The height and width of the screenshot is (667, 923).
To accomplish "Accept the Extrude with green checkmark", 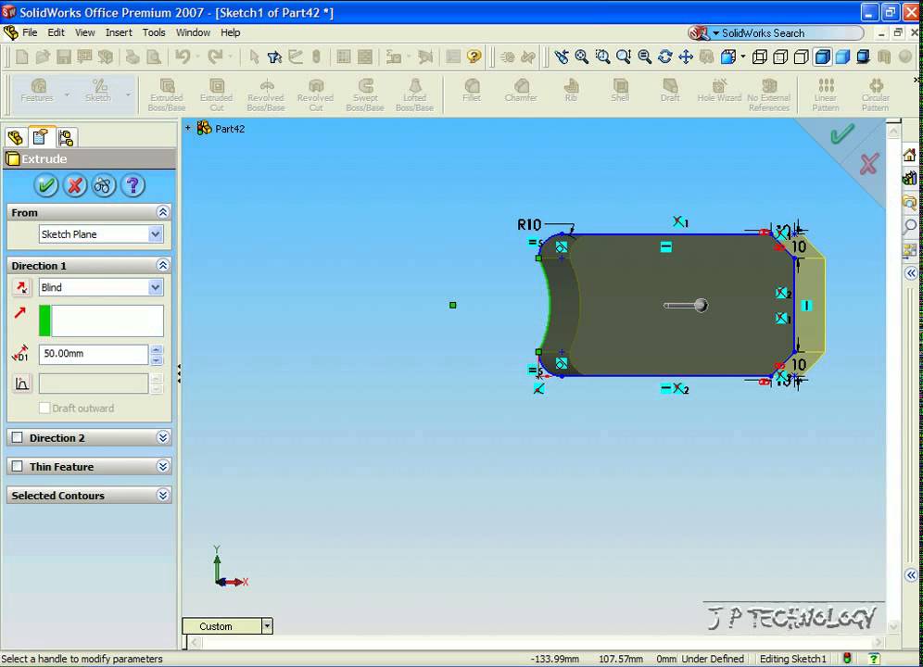I will pyautogui.click(x=46, y=185).
